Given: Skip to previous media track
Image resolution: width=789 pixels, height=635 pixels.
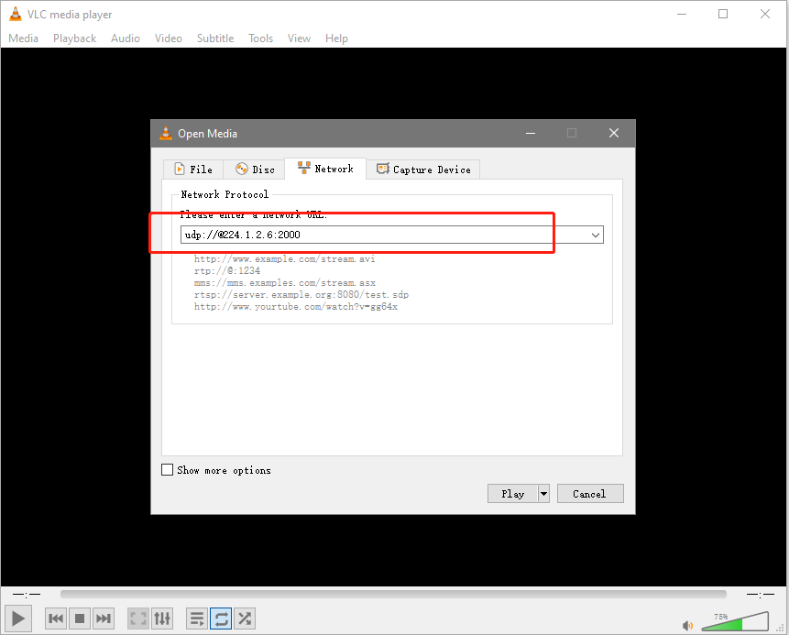Looking at the screenshot, I should [x=56, y=619].
